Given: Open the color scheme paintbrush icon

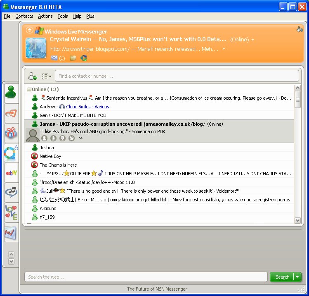Looking at the screenshot, I should 300,29.
